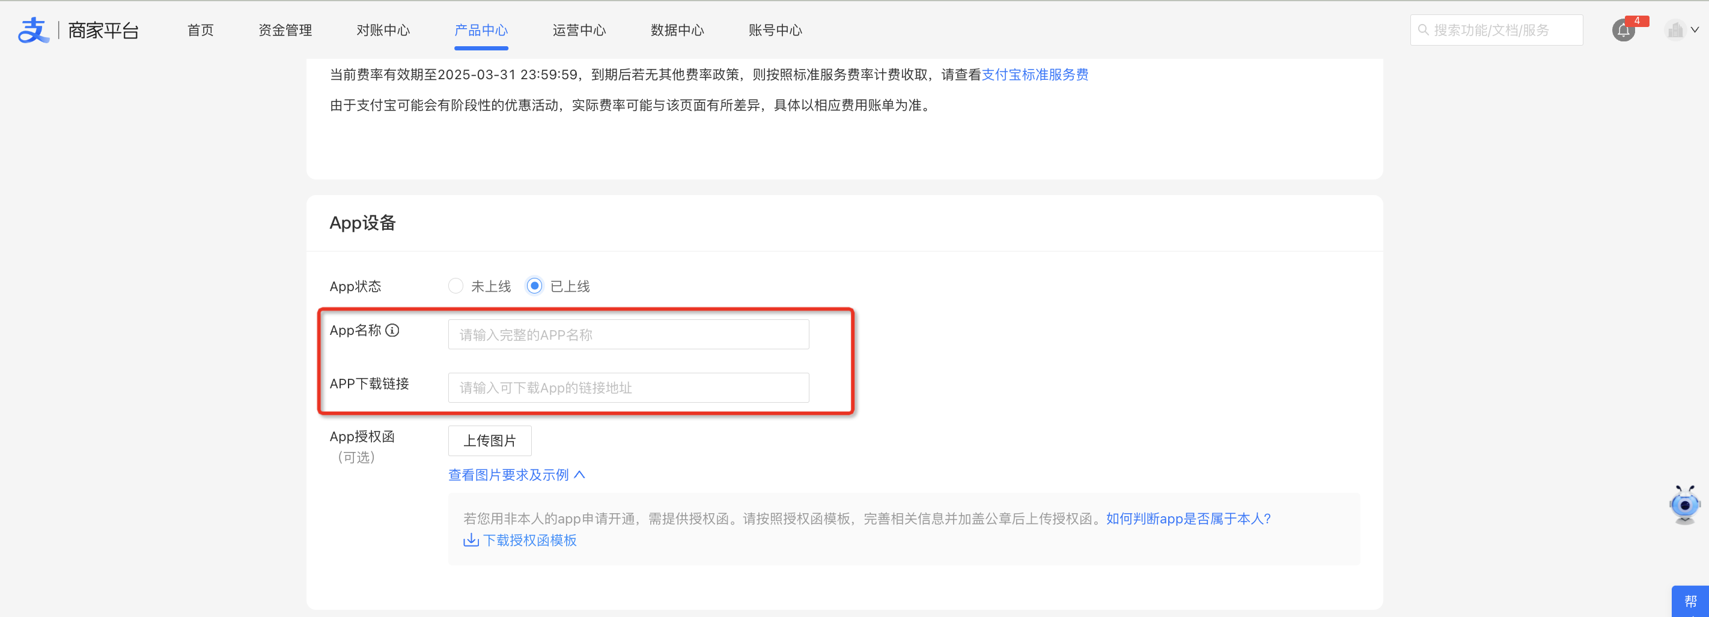1709x617 pixels.
Task: Select the 已上线 radio option
Action: pos(534,286)
